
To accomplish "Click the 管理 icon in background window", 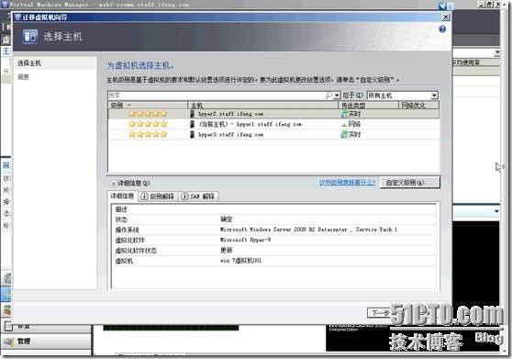I will point(8,342).
